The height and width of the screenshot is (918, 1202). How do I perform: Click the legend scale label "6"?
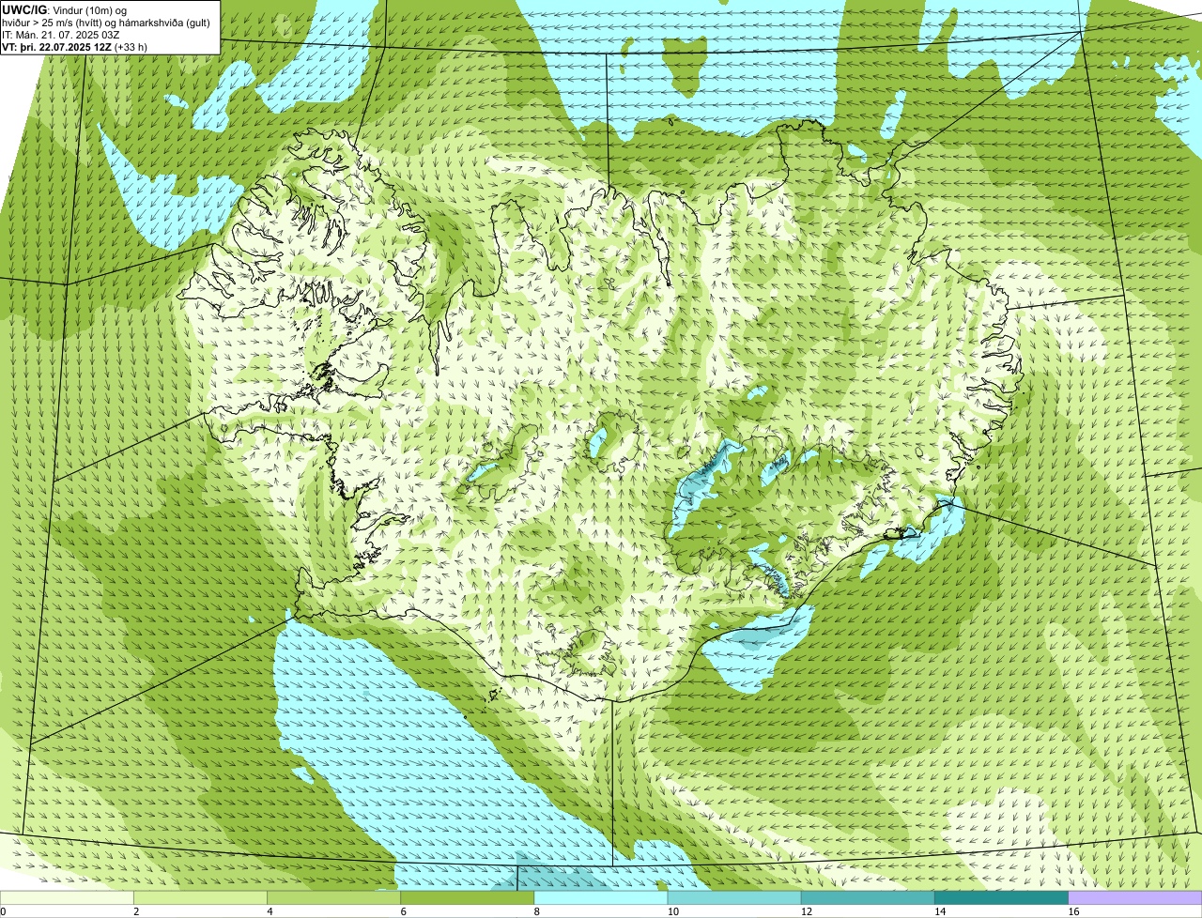click(403, 911)
